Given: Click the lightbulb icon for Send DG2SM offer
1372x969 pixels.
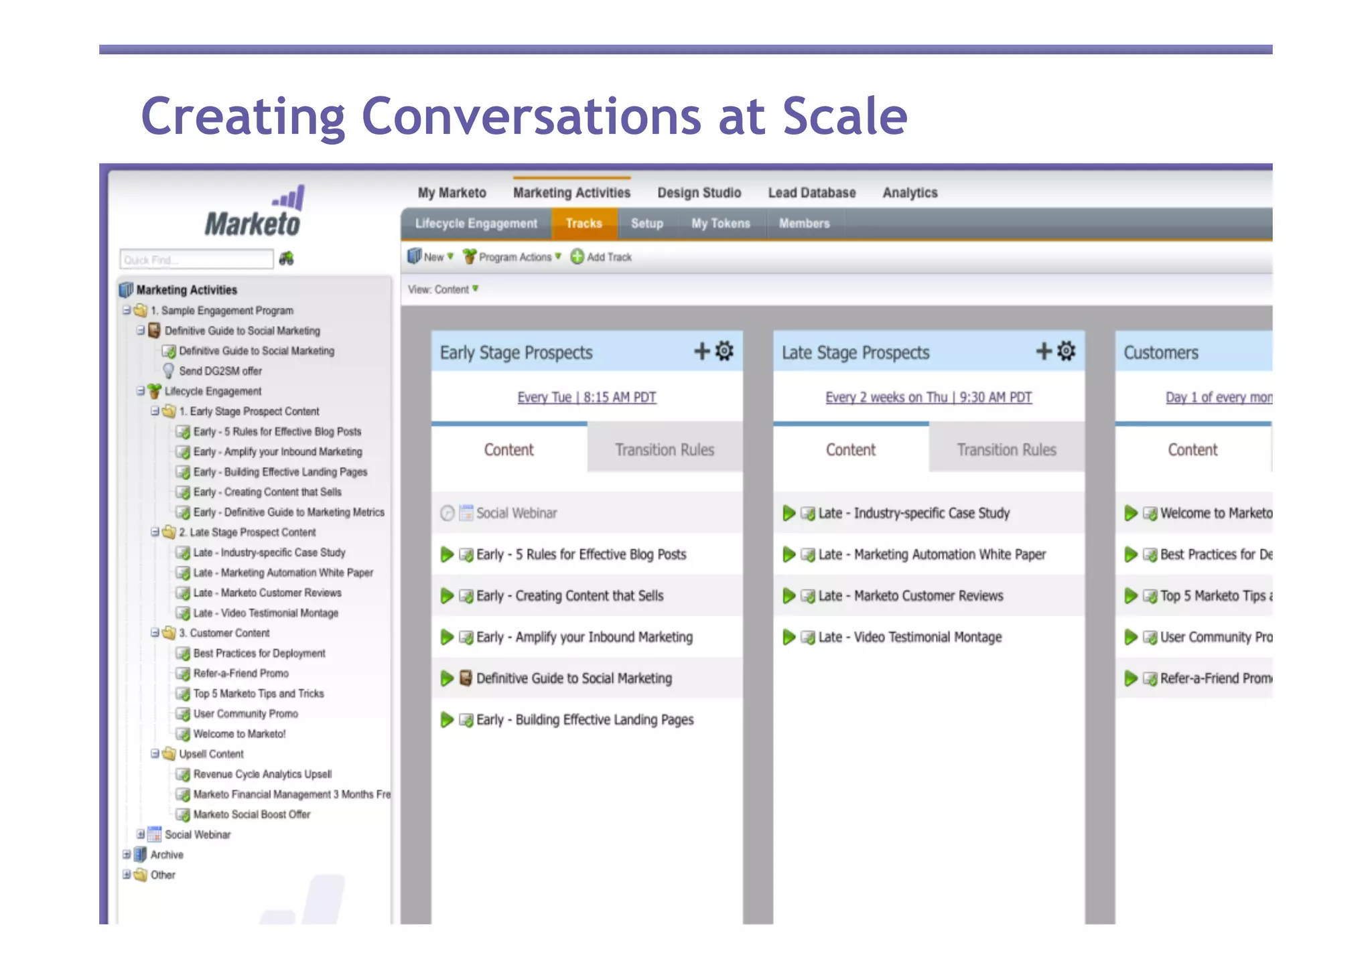Looking at the screenshot, I should (x=169, y=370).
